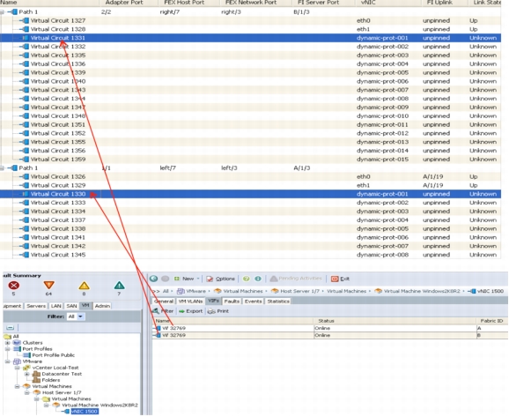Expand the Clusters tree node
The image size is (509, 417).
[x=7, y=343]
